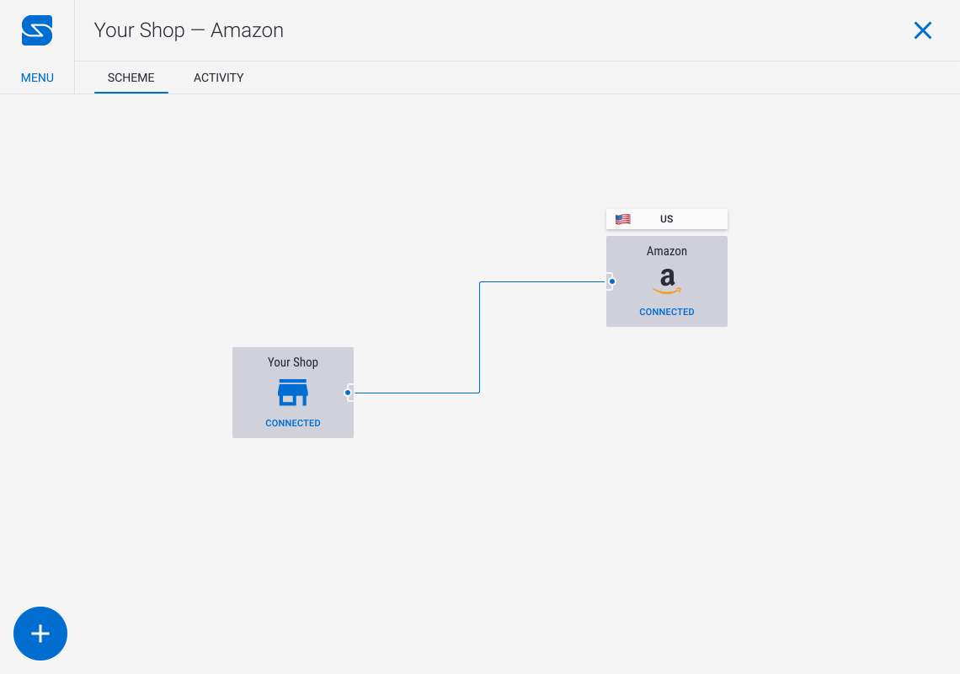The height and width of the screenshot is (674, 960).
Task: Open the MENU link
Action: pyautogui.click(x=37, y=78)
